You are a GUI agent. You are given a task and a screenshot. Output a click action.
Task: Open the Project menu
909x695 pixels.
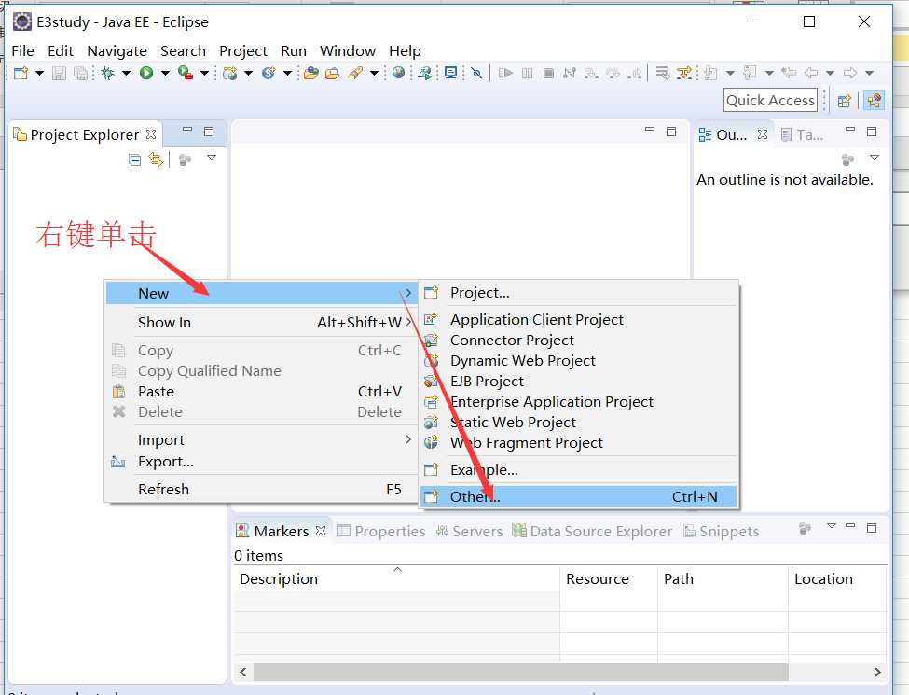tap(243, 51)
